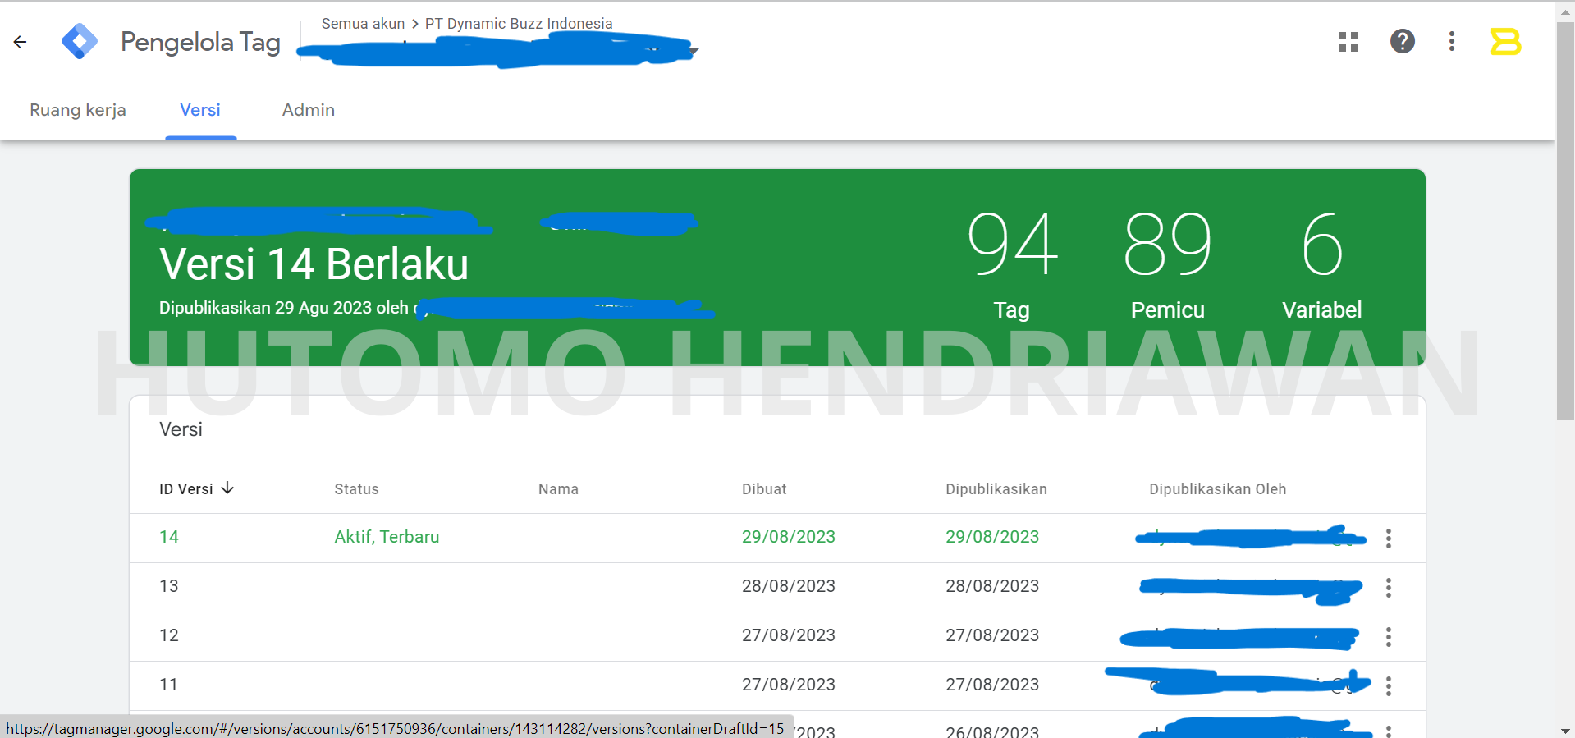Screen dimensions: 1575x738
Task: Sort by the ID Versi column arrow
Action: (x=227, y=488)
